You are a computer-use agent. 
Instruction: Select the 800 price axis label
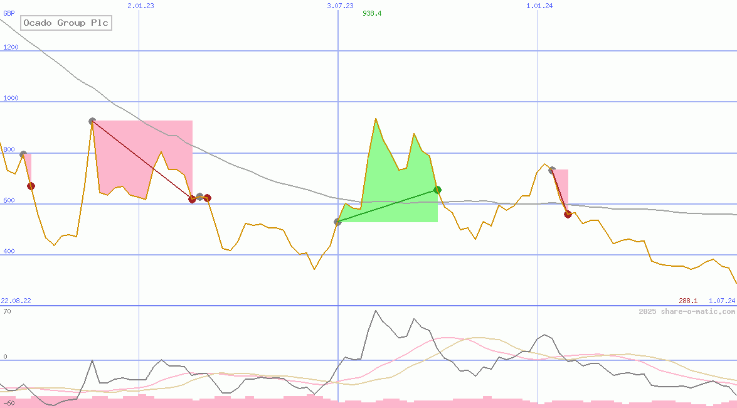(9, 149)
